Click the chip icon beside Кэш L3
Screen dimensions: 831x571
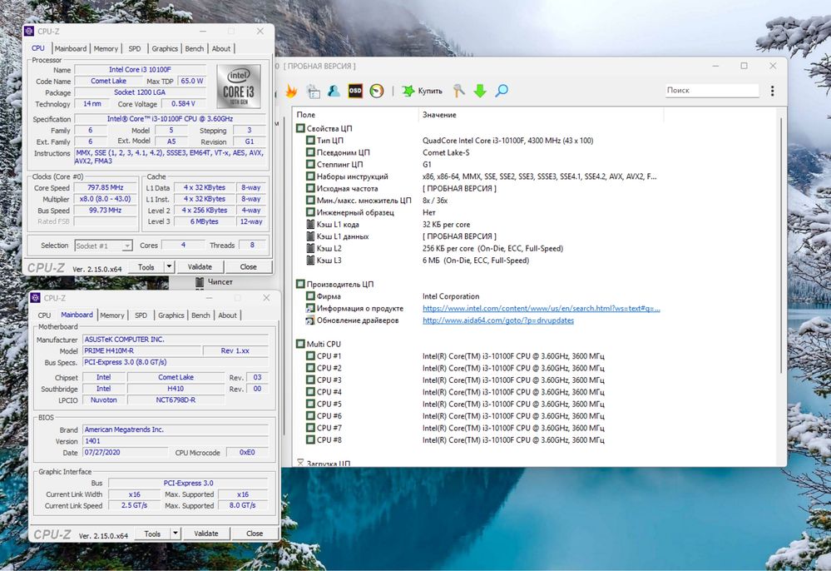pyautogui.click(x=310, y=261)
